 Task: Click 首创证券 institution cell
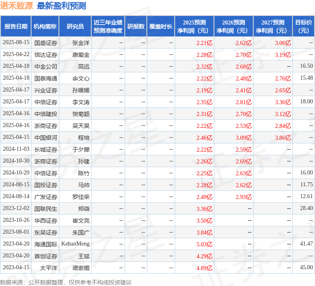pyautogui.click(x=46, y=256)
